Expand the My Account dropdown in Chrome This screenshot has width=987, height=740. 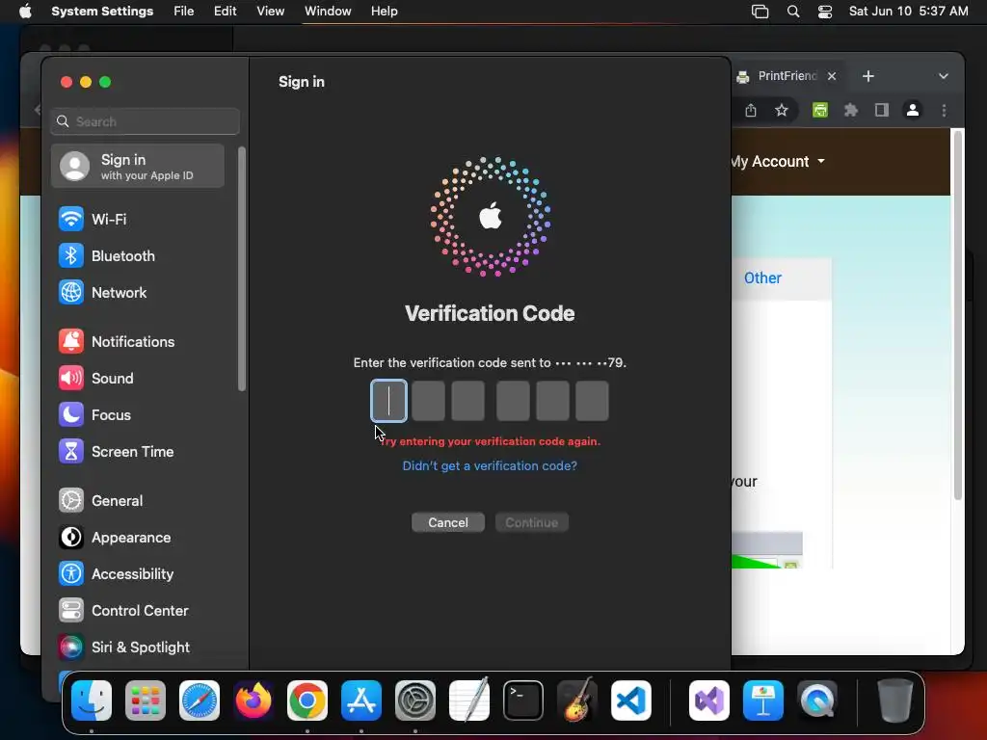778,162
